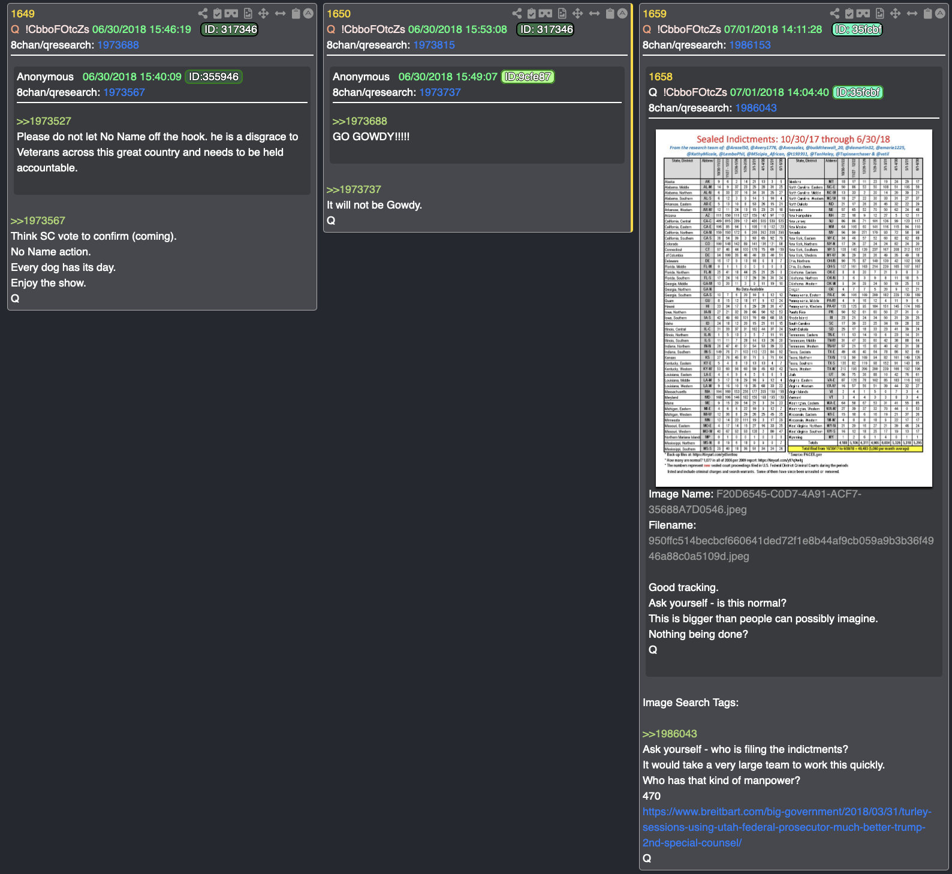Open 8chan link 1986153 in post 1659 header
The height and width of the screenshot is (874, 952).
click(750, 45)
